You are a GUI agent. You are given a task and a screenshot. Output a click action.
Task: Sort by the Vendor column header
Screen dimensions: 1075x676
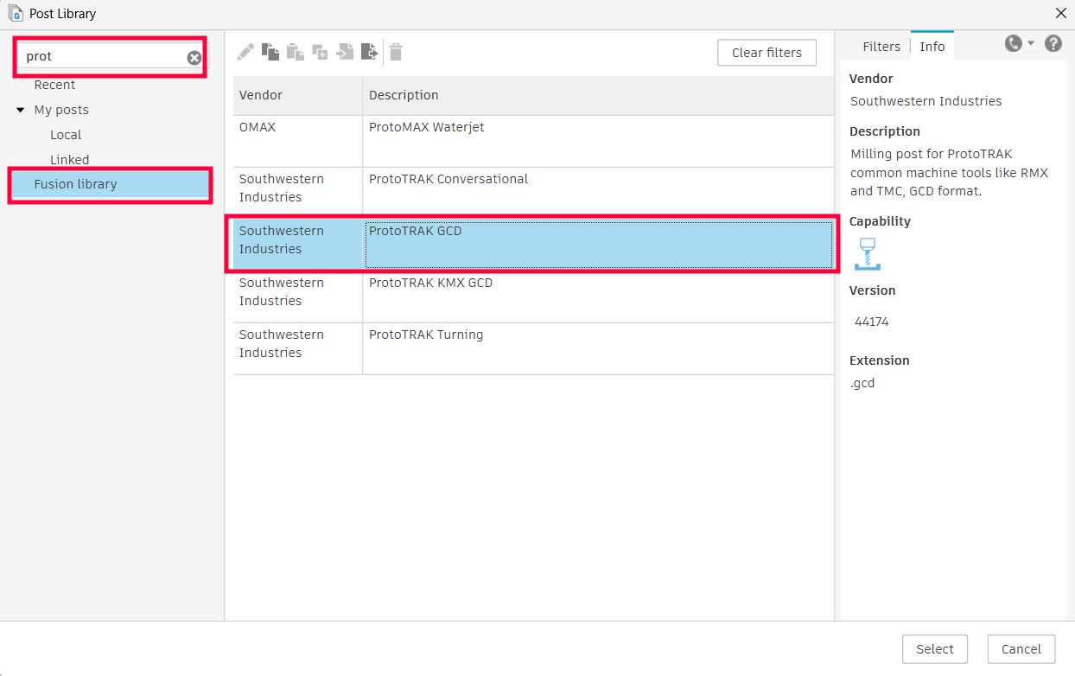pyautogui.click(x=297, y=95)
